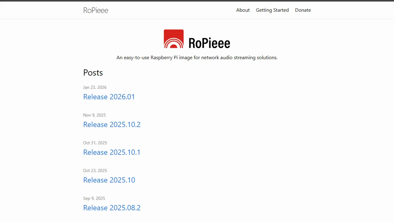This screenshot has width=394, height=222.
Task: Open the Release 2026.01 post
Action: [x=109, y=97]
